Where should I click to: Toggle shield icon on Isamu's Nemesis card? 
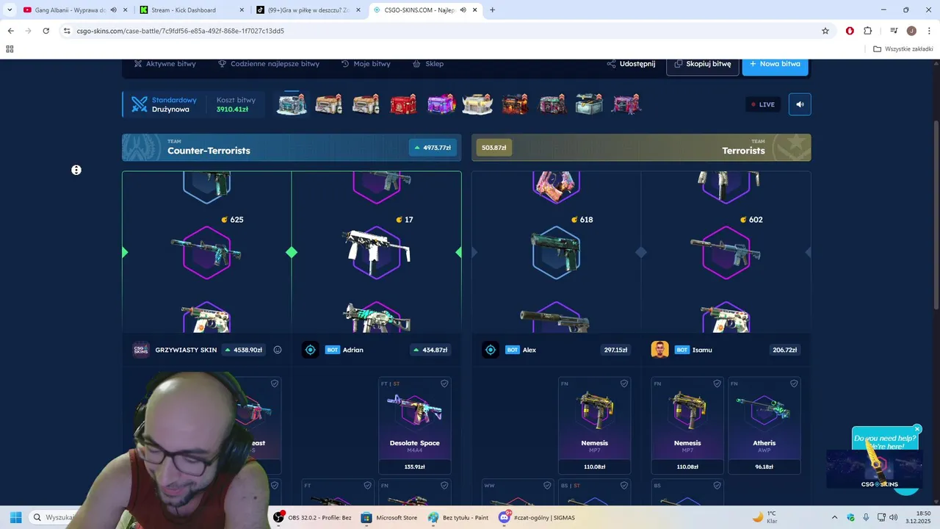tap(717, 384)
